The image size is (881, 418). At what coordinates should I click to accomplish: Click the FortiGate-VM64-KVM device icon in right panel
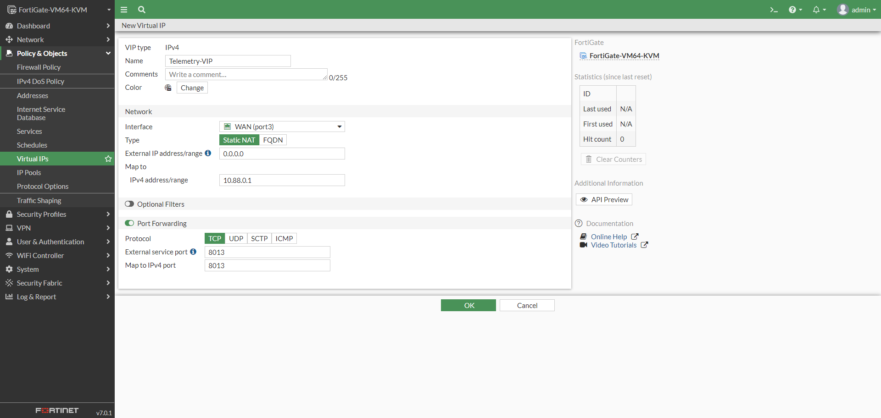click(583, 56)
